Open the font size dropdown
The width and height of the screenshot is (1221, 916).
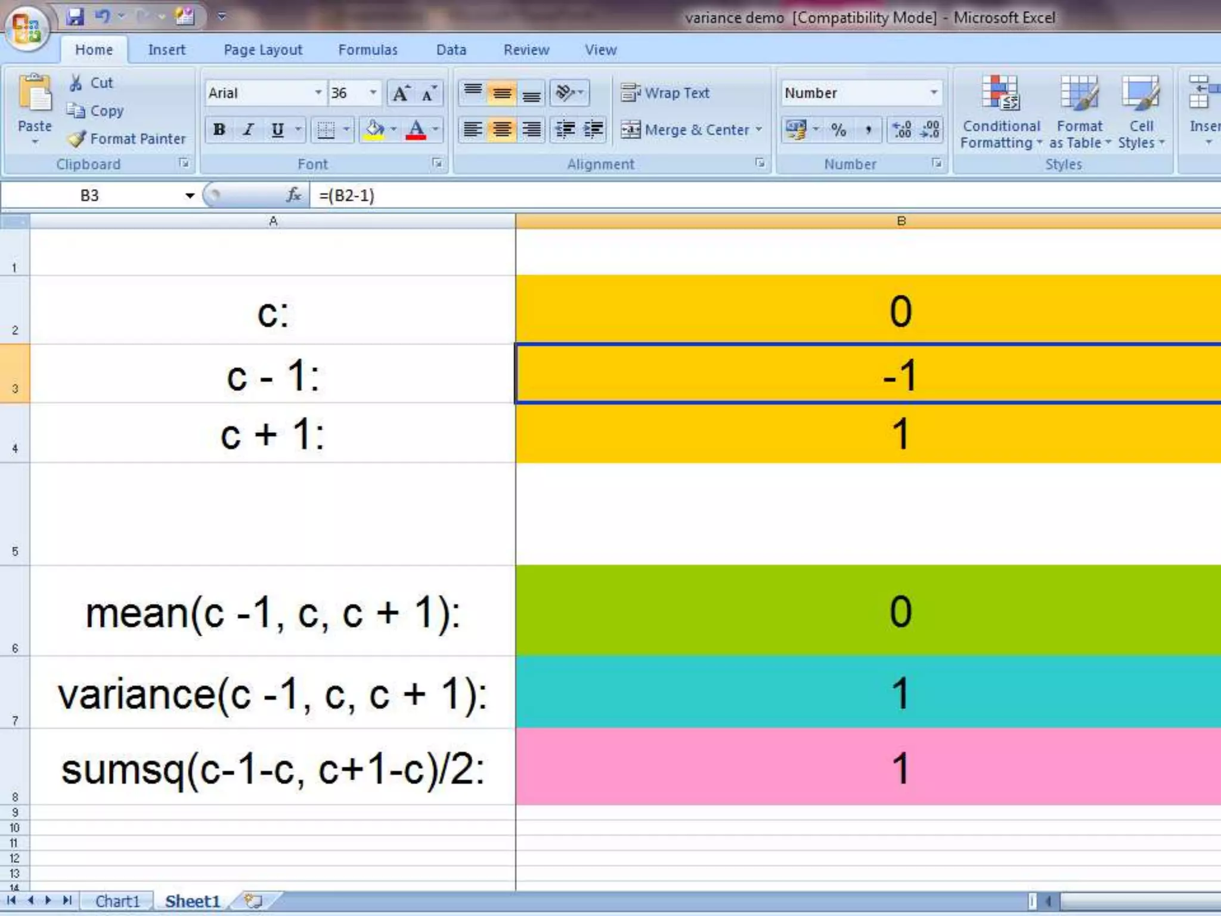click(373, 93)
